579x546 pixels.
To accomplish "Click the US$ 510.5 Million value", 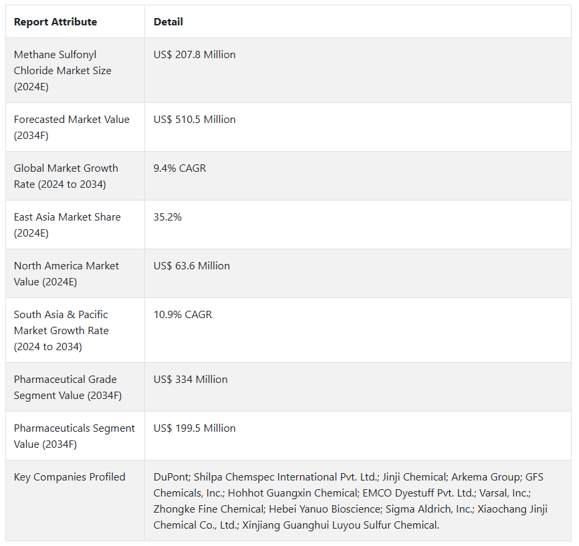I will click(x=195, y=120).
